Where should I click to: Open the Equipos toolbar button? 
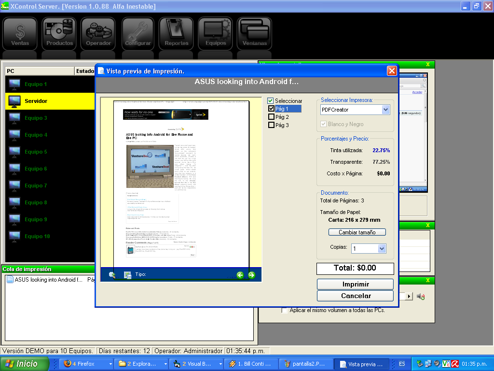click(x=216, y=34)
